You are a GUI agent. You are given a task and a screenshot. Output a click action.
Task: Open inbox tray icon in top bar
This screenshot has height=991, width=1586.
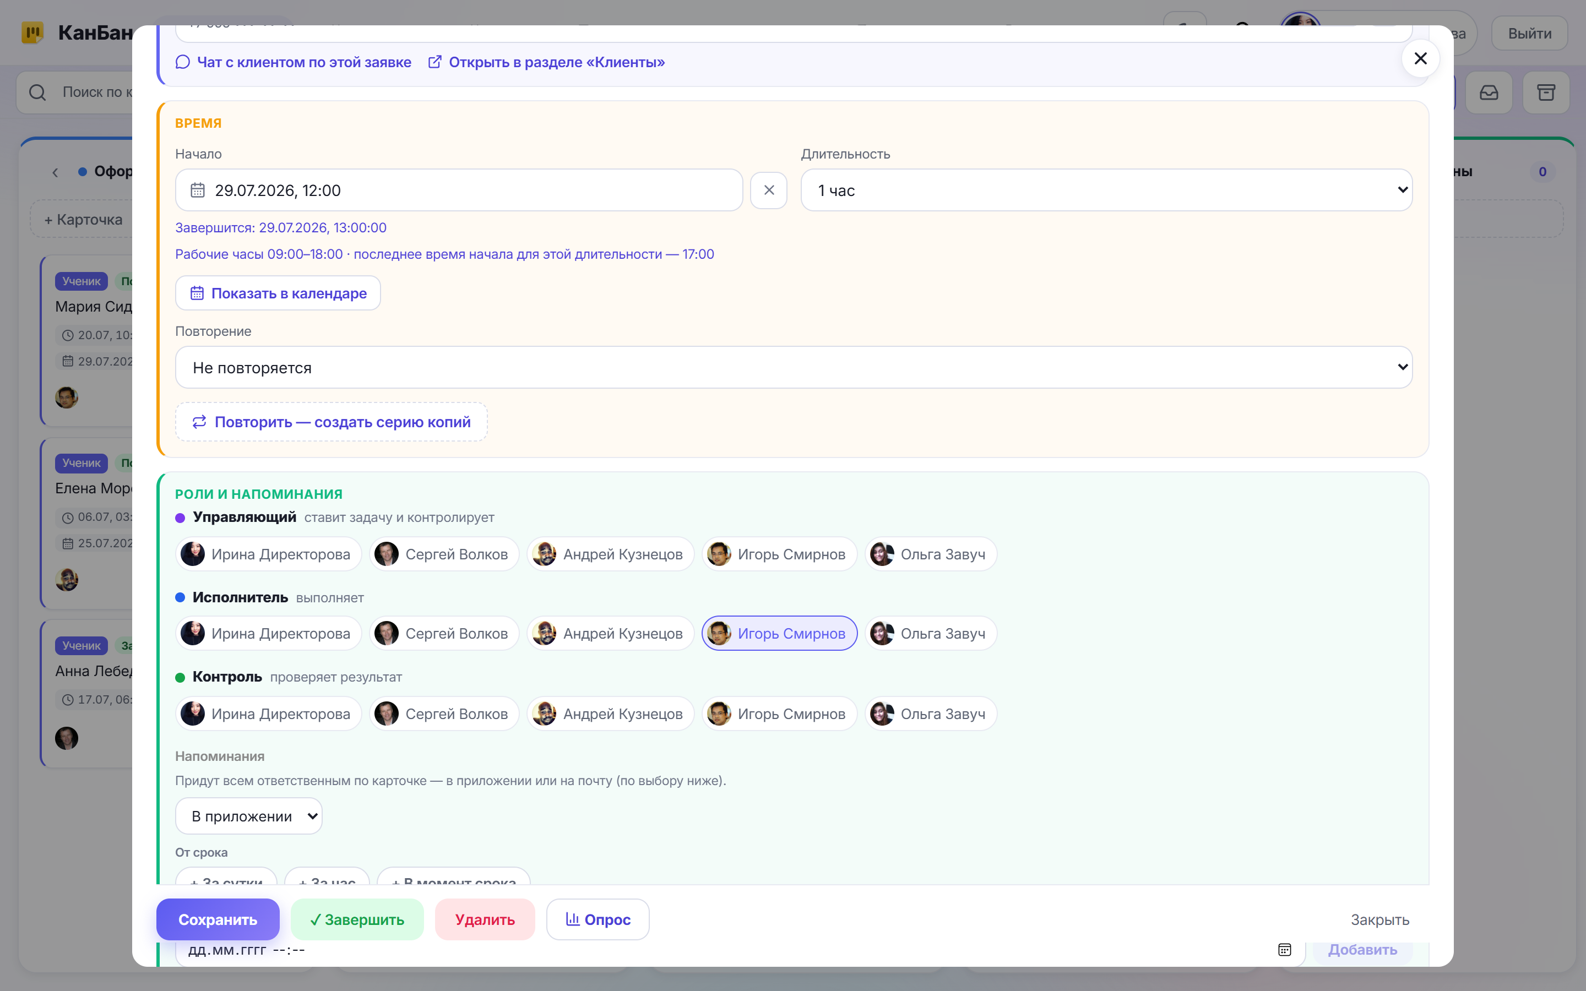[1489, 92]
